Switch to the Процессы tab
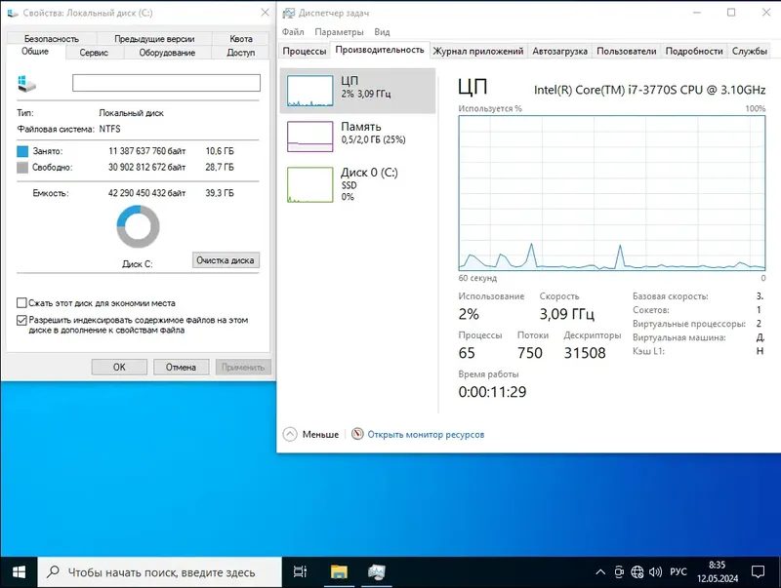The height and width of the screenshot is (588, 781). point(305,52)
